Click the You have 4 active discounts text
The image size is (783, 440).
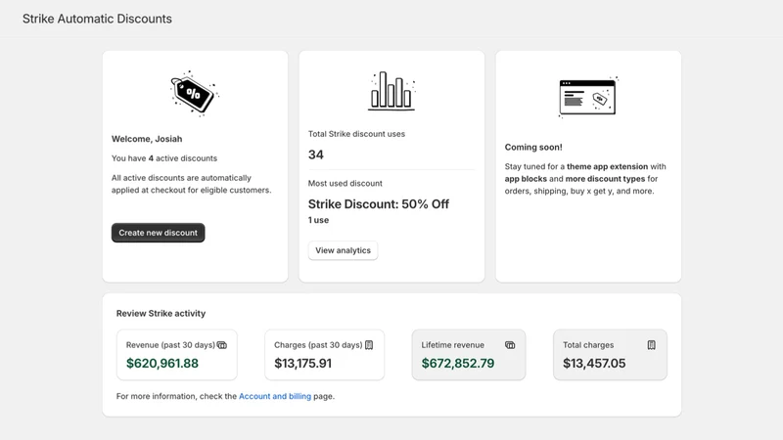click(164, 158)
